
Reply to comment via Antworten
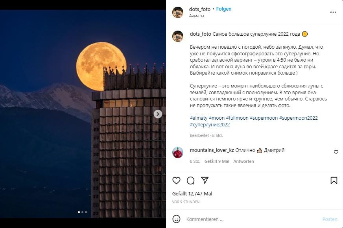243,161
